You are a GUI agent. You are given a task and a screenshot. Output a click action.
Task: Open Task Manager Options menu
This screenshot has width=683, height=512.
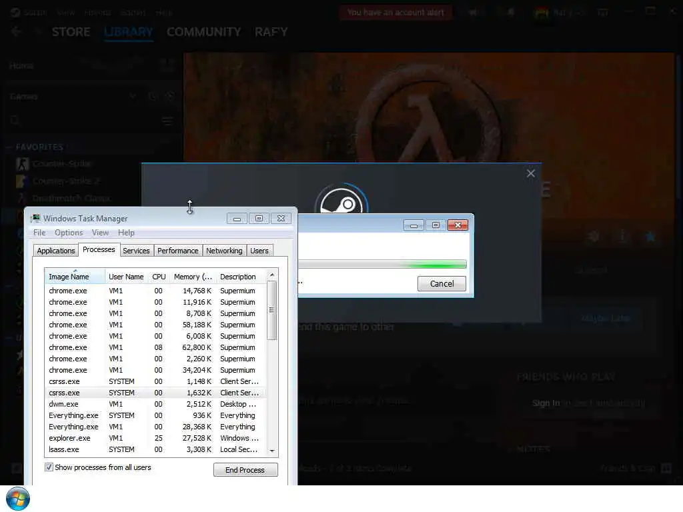pyautogui.click(x=69, y=233)
